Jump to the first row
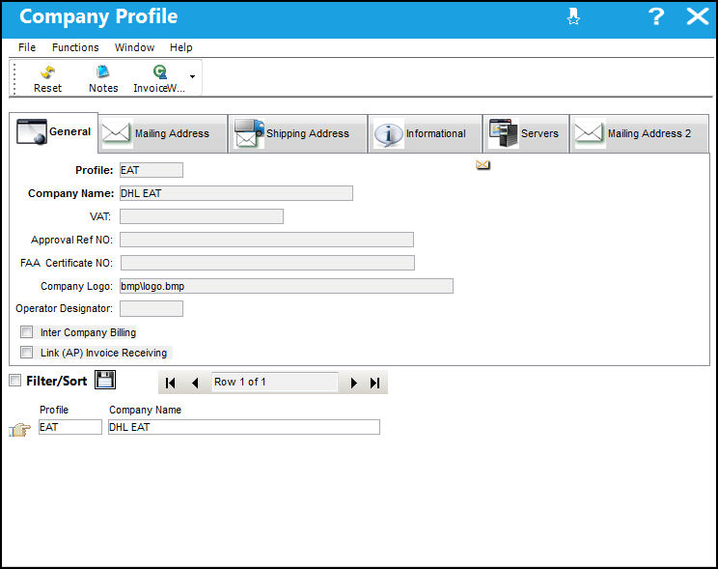Viewport: 718px width, 569px height. [x=170, y=383]
